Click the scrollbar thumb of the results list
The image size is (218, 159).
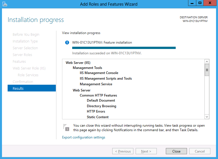point(207,70)
